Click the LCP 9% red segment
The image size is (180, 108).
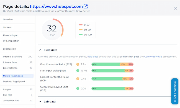coord(131,79)
